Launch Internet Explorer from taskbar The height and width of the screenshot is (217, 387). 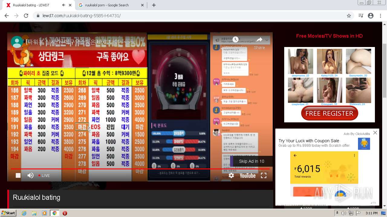pos(24,213)
